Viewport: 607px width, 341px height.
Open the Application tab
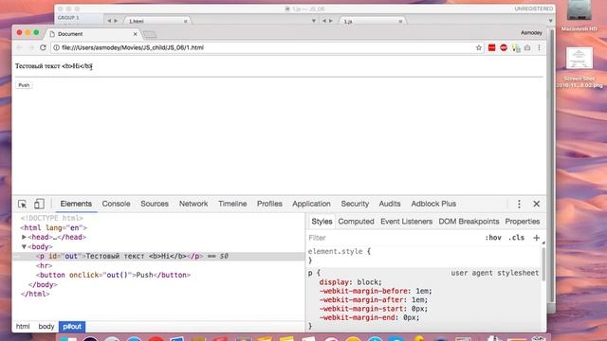pyautogui.click(x=311, y=204)
